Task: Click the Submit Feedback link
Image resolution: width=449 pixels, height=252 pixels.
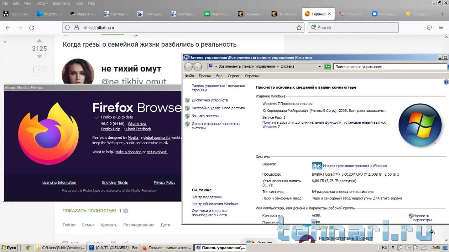Action: (x=138, y=129)
